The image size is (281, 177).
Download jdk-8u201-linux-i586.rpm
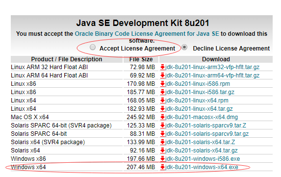click(x=198, y=84)
